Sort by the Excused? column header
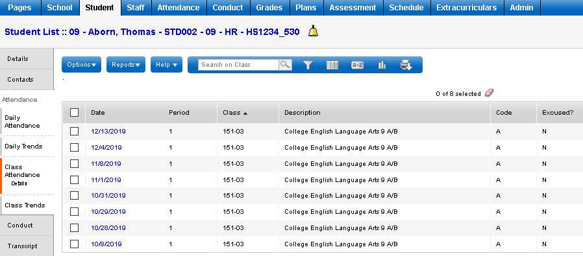 [x=558, y=112]
